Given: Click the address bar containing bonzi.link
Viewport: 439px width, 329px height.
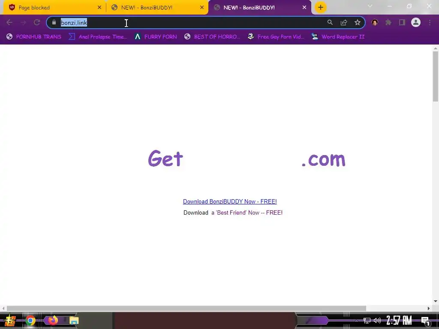Looking at the screenshot, I should point(205,23).
